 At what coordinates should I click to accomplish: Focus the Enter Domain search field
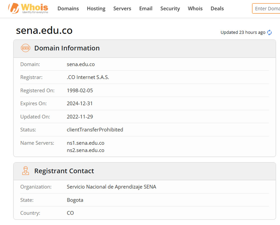click(x=266, y=9)
